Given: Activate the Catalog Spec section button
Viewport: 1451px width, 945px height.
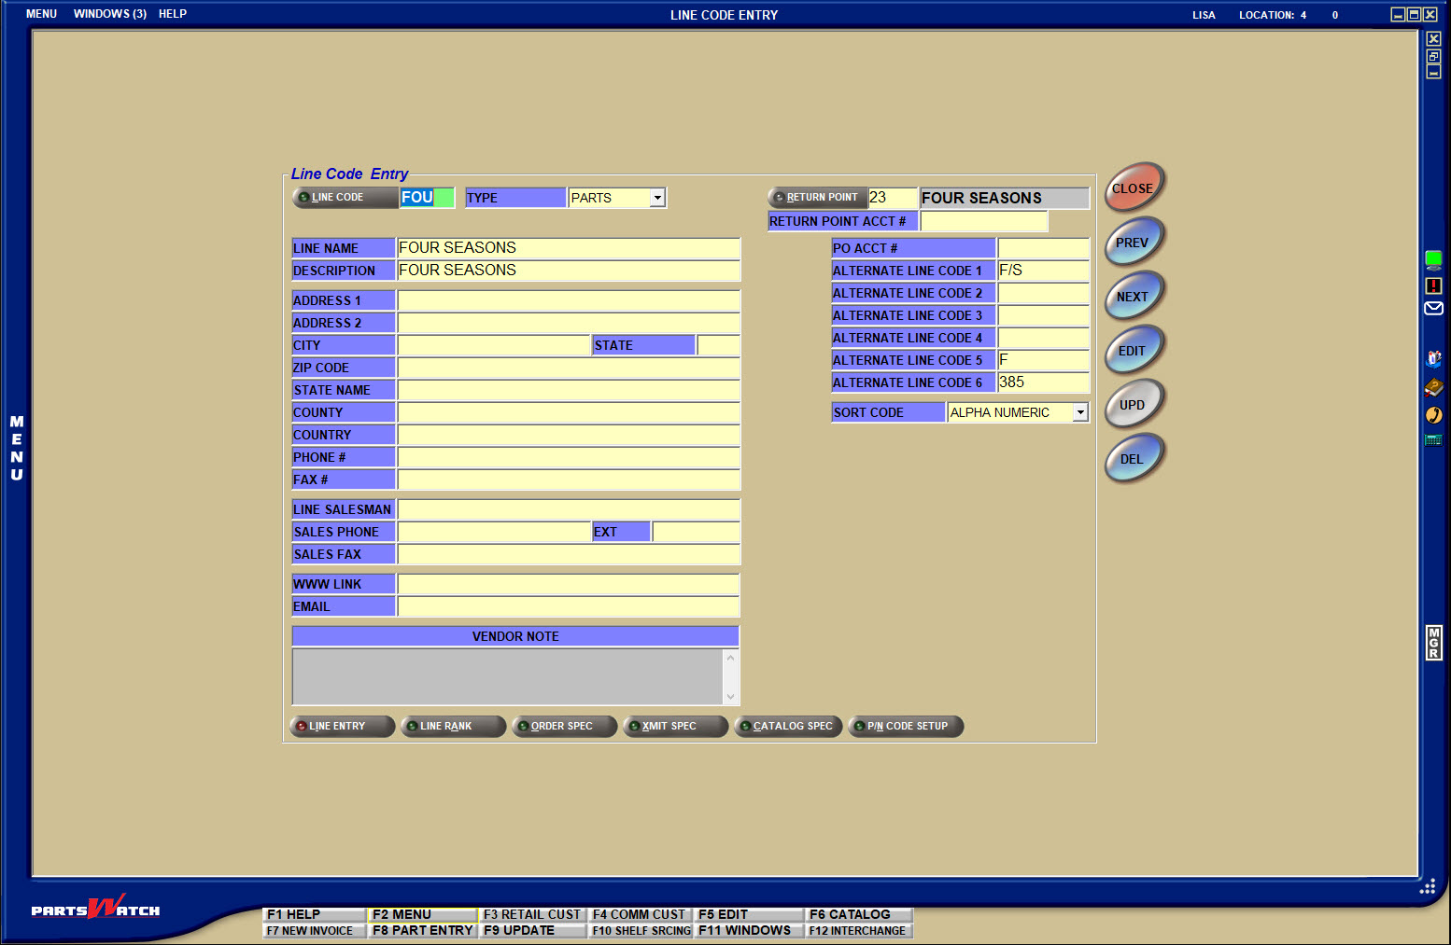Looking at the screenshot, I should coord(788,727).
